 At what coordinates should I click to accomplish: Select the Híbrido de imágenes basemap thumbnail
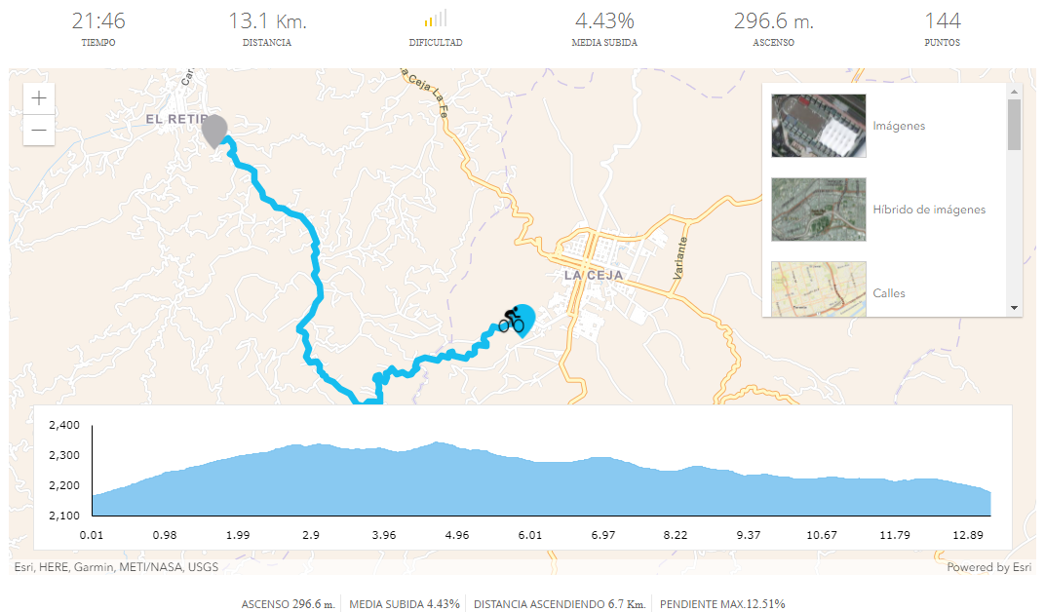819,210
